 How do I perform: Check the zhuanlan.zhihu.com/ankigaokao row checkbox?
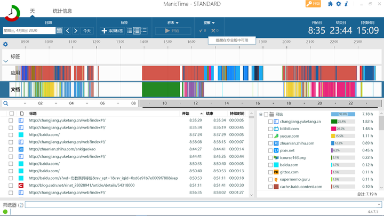(x=11, y=149)
